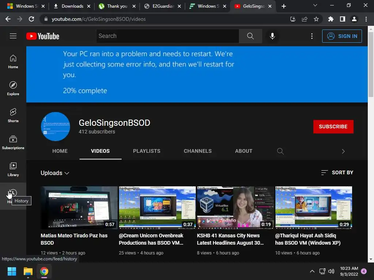This screenshot has height=280, width=374.
Task: Open video Matias Mateo Tirado Paz has BSOD
Action: coord(74,239)
